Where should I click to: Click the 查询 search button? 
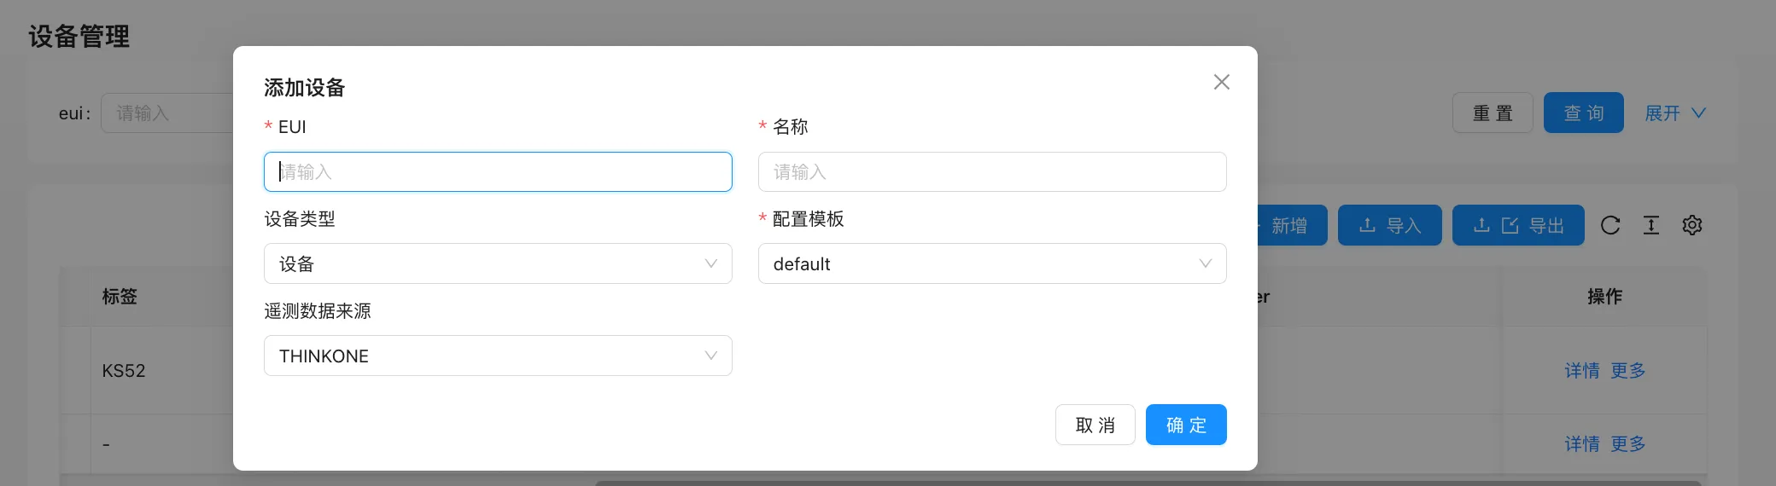coord(1584,113)
